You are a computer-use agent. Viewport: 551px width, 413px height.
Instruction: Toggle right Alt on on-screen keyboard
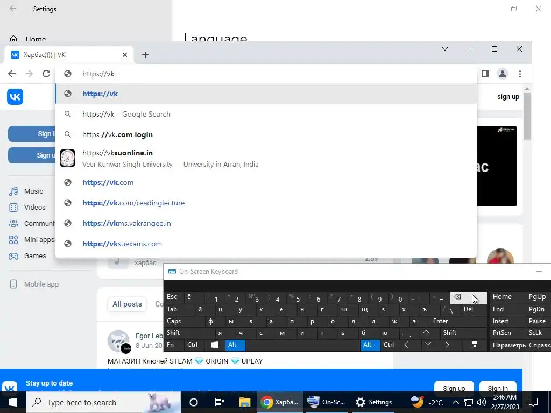coord(370,345)
